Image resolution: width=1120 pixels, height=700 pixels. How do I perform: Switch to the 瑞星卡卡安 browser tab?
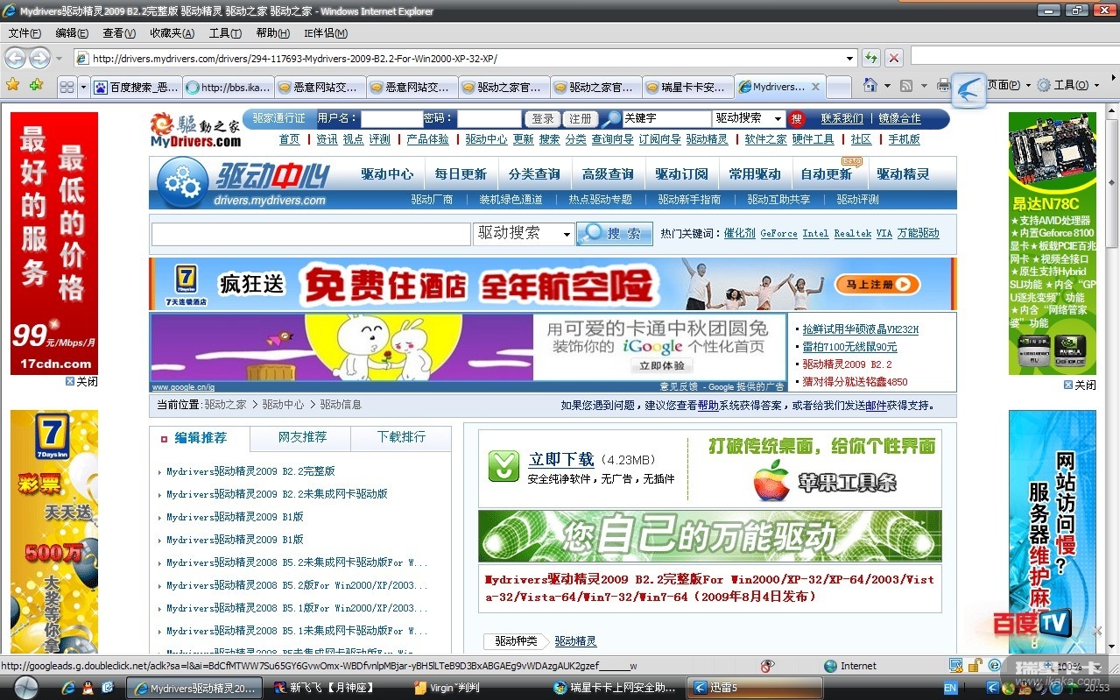(x=687, y=87)
